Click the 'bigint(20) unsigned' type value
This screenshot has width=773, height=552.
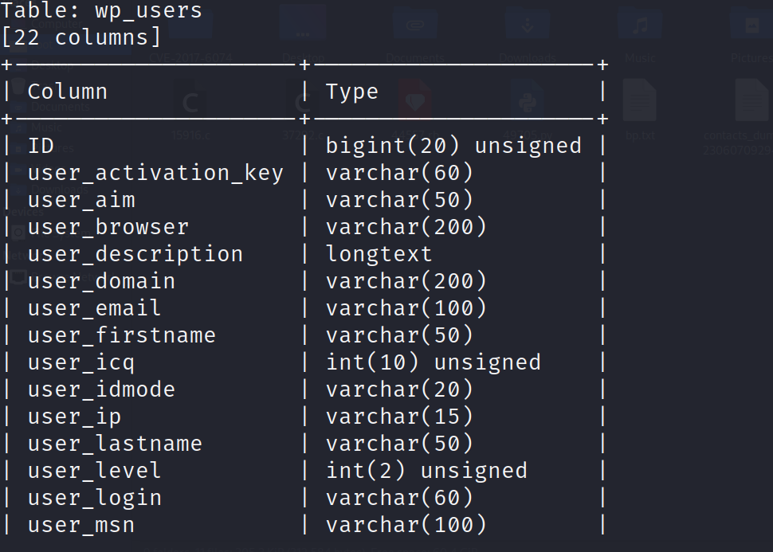(453, 146)
